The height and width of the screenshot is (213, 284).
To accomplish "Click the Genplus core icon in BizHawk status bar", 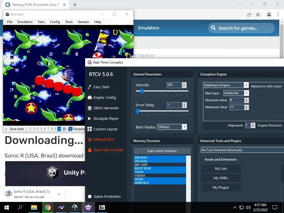I will pos(70,129).
